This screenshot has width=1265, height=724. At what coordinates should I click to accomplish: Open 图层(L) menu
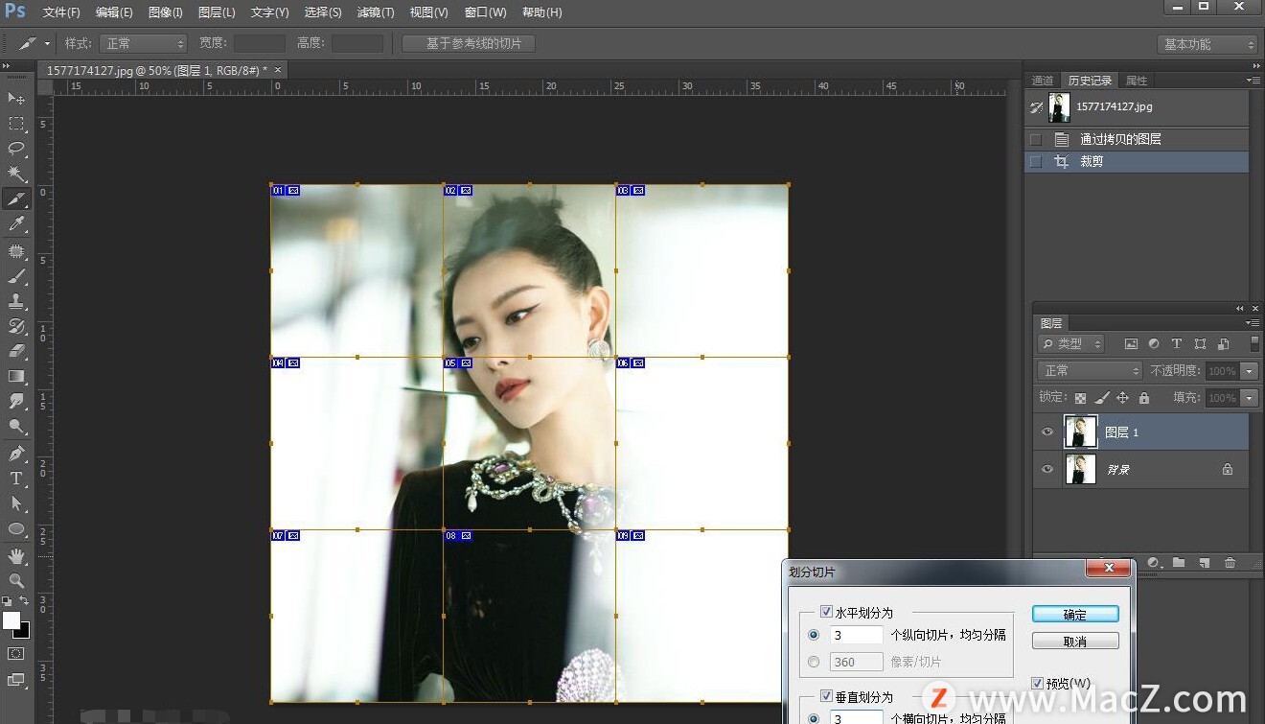(216, 12)
